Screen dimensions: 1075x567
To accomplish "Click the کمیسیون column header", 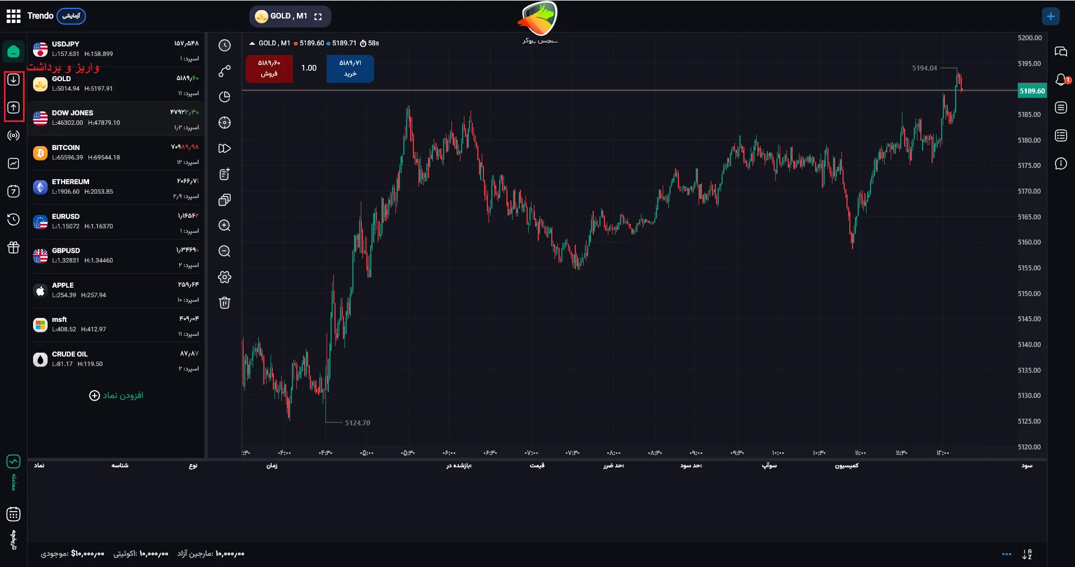I will 846,466.
